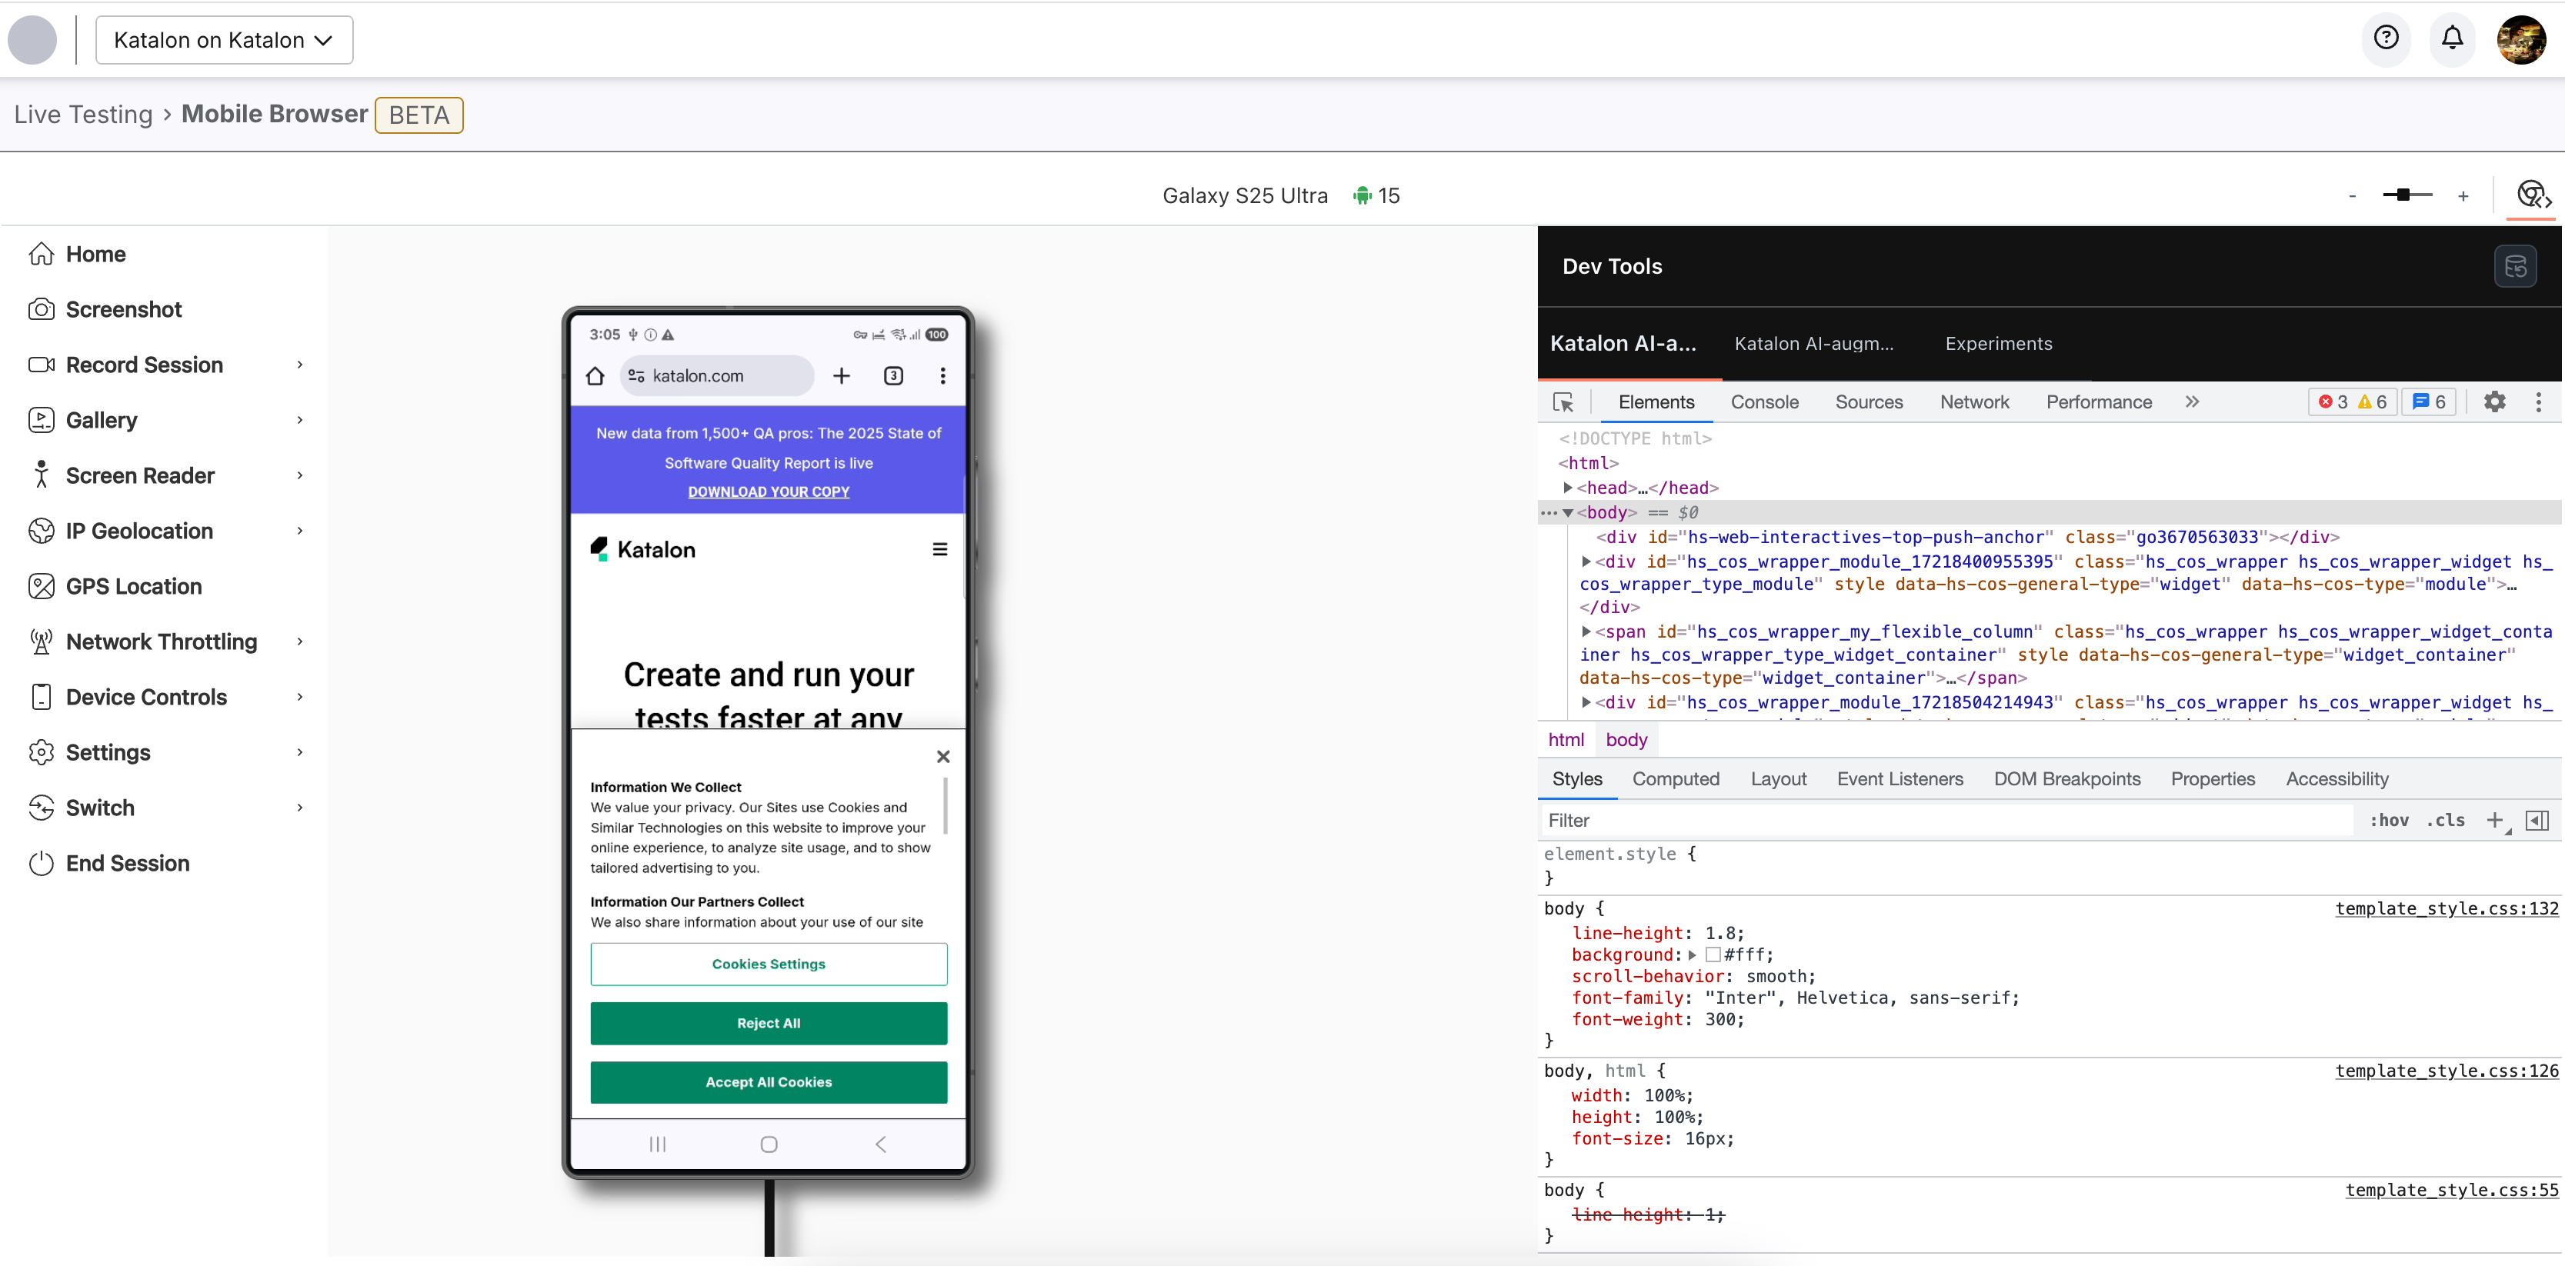Open the phone browser three-dot menu

click(942, 375)
